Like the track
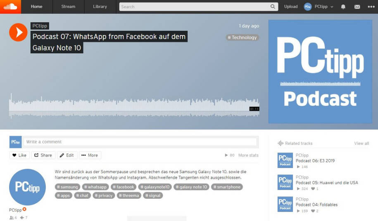 [x=19, y=155]
